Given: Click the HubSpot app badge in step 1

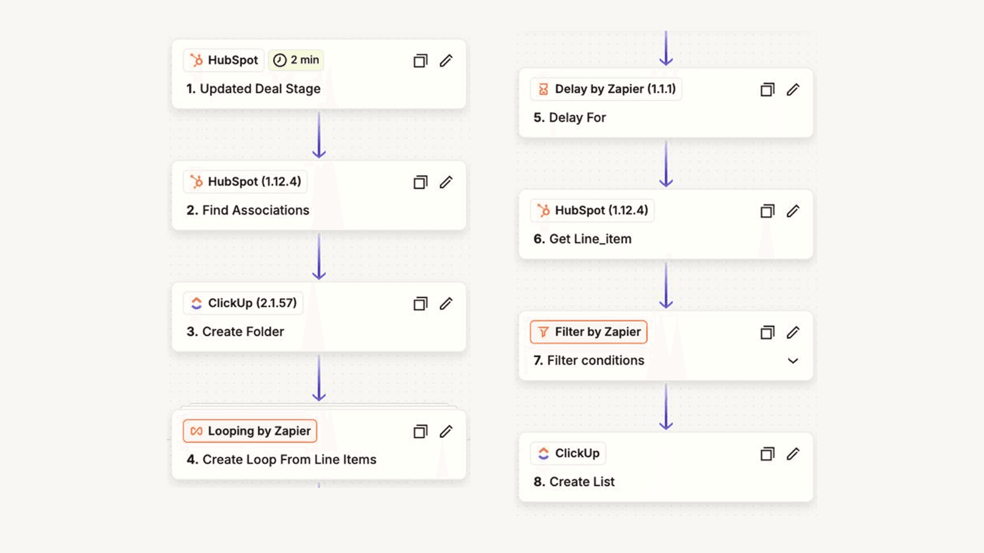Looking at the screenshot, I should (224, 60).
